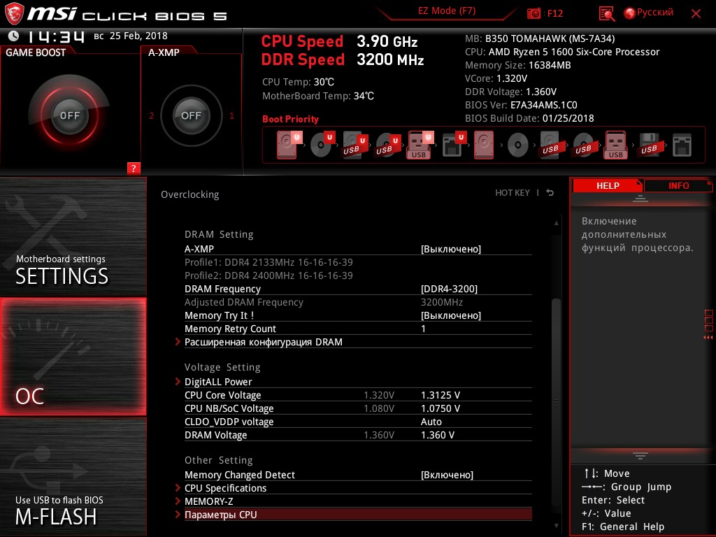
Task: Click the date text 25 Feb, 2018
Action: (138, 36)
